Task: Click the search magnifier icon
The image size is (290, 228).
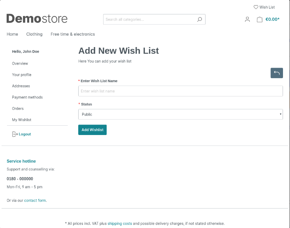Action: click(200, 19)
